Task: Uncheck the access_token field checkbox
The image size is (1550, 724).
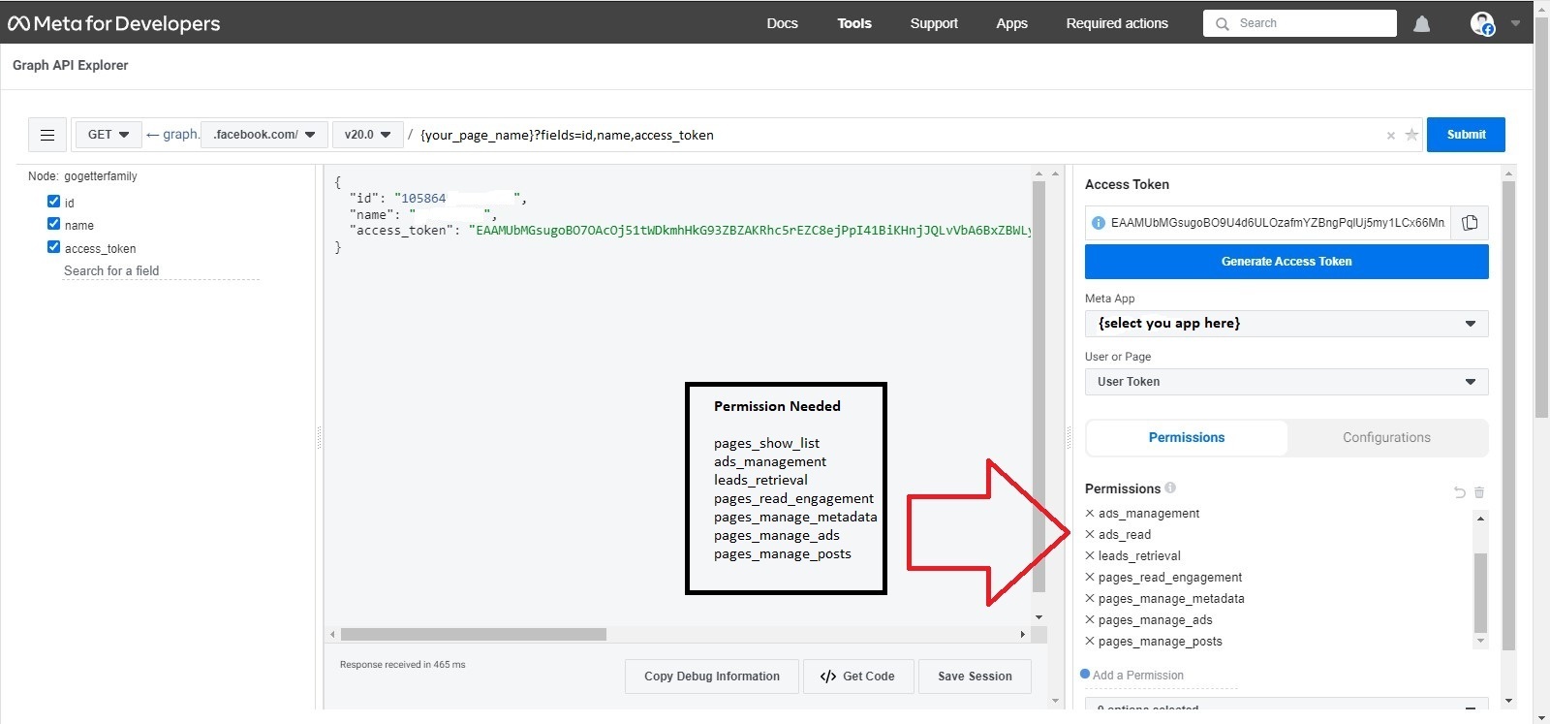Action: 53,247
